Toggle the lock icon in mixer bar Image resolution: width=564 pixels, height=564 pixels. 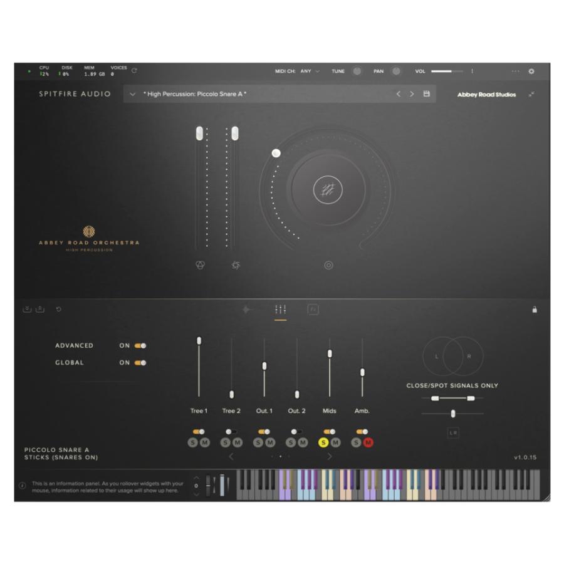coord(535,310)
